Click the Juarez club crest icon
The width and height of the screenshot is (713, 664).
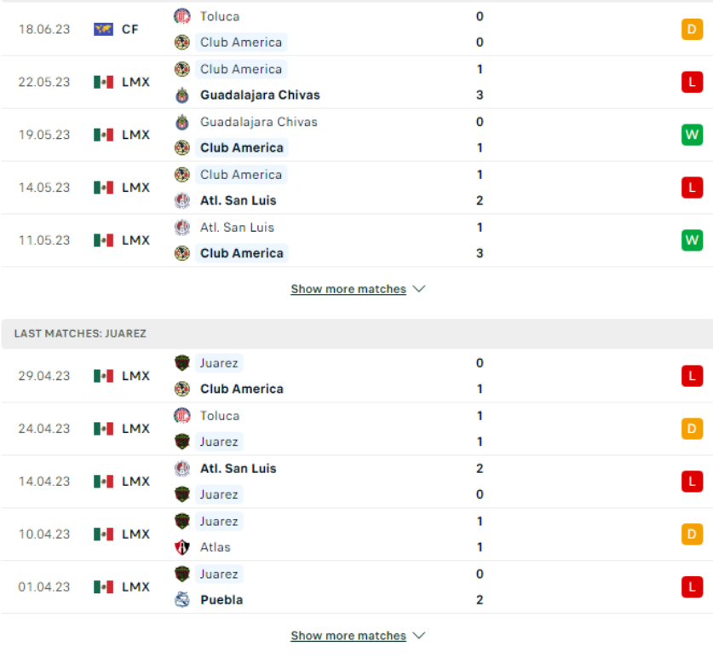(x=181, y=362)
